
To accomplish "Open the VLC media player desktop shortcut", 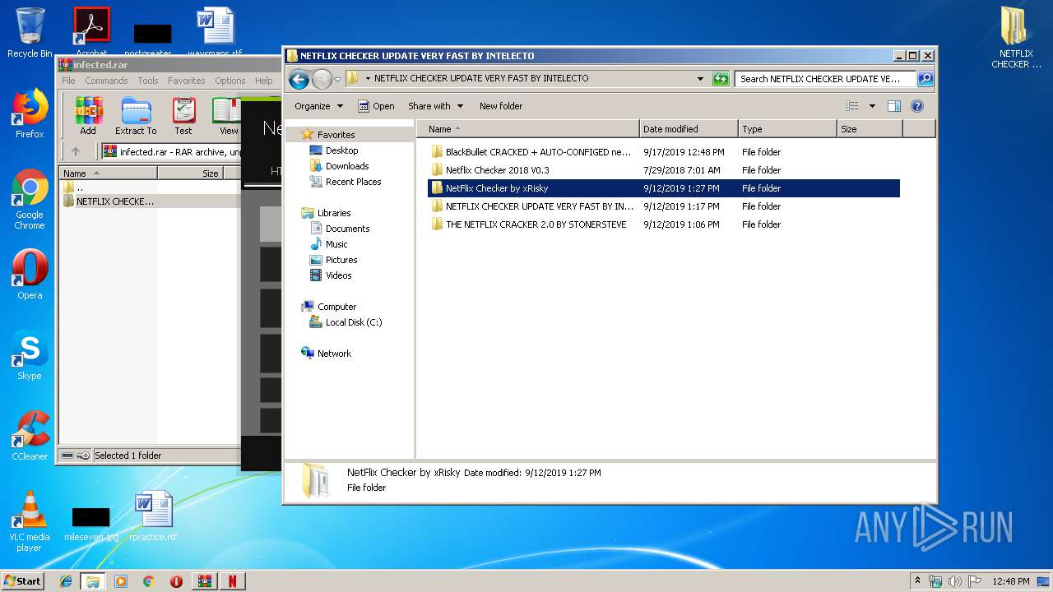I will [x=30, y=521].
